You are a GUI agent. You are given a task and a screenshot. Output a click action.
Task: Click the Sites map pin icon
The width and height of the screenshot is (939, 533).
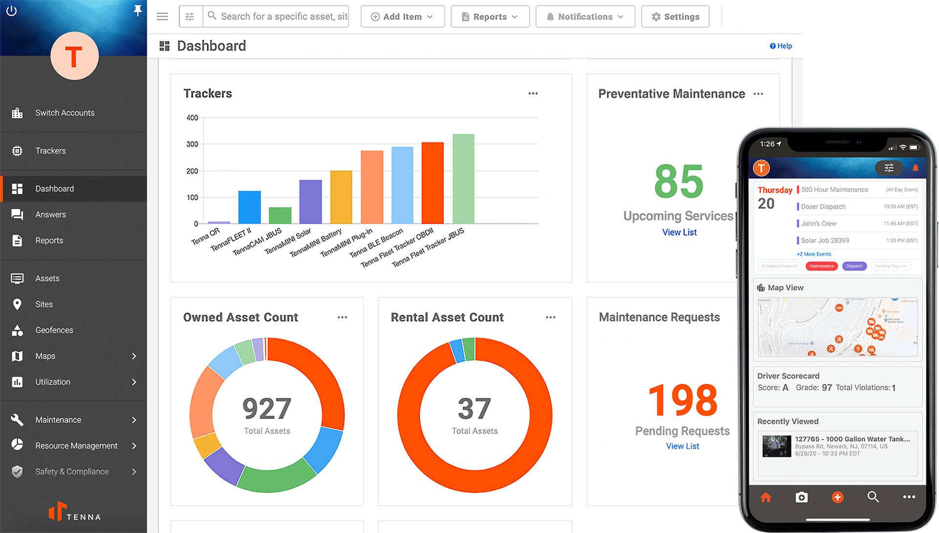(x=17, y=304)
